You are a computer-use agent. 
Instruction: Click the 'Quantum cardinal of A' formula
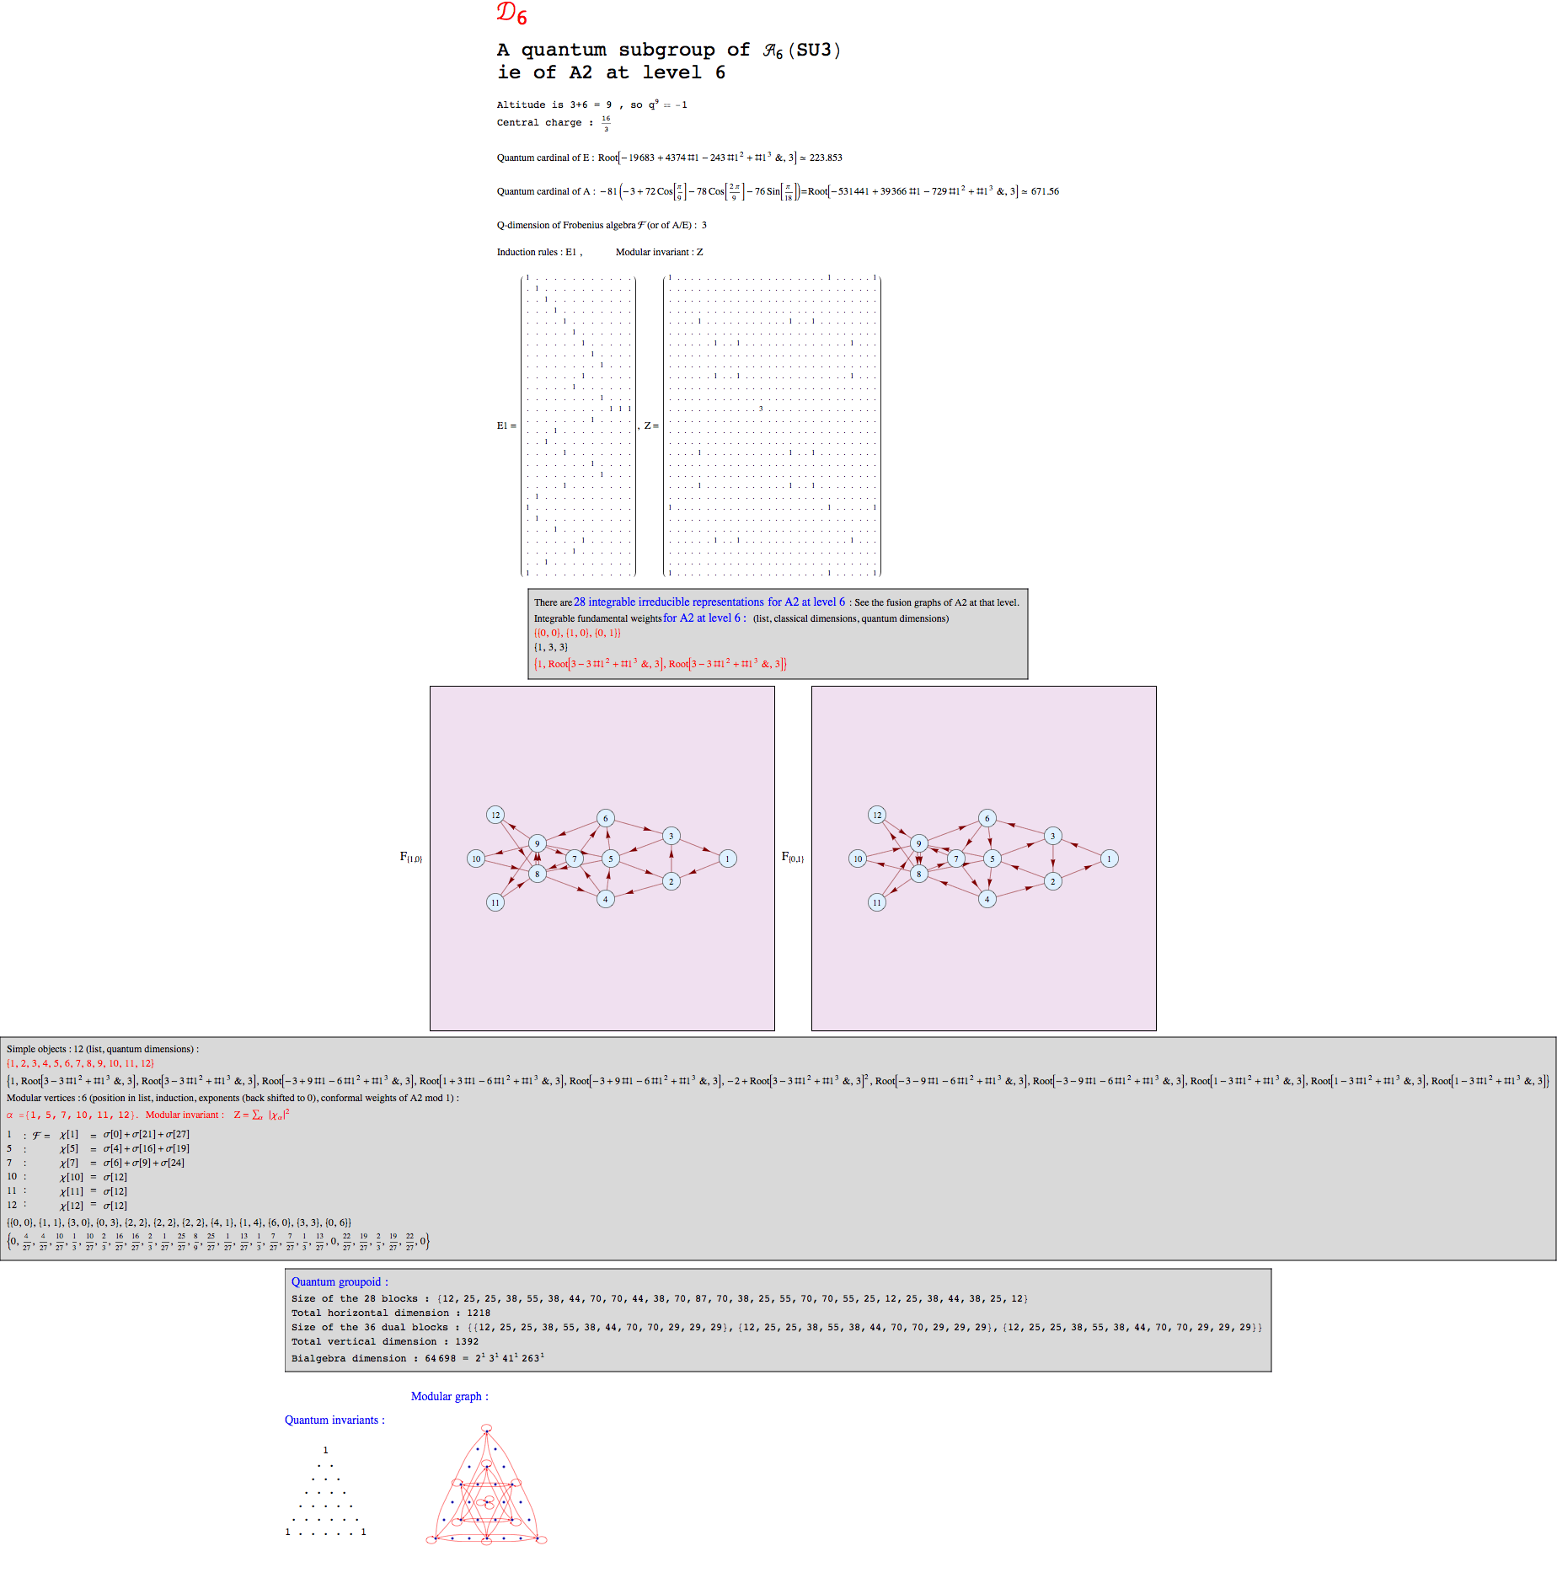(778, 192)
